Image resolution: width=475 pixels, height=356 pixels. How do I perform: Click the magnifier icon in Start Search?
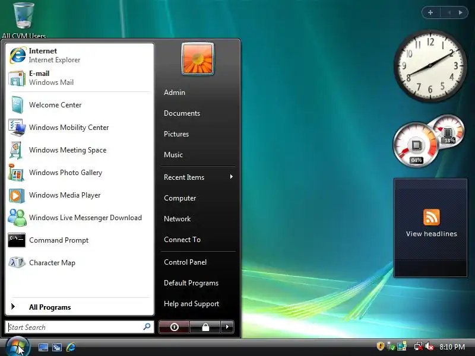pyautogui.click(x=147, y=327)
